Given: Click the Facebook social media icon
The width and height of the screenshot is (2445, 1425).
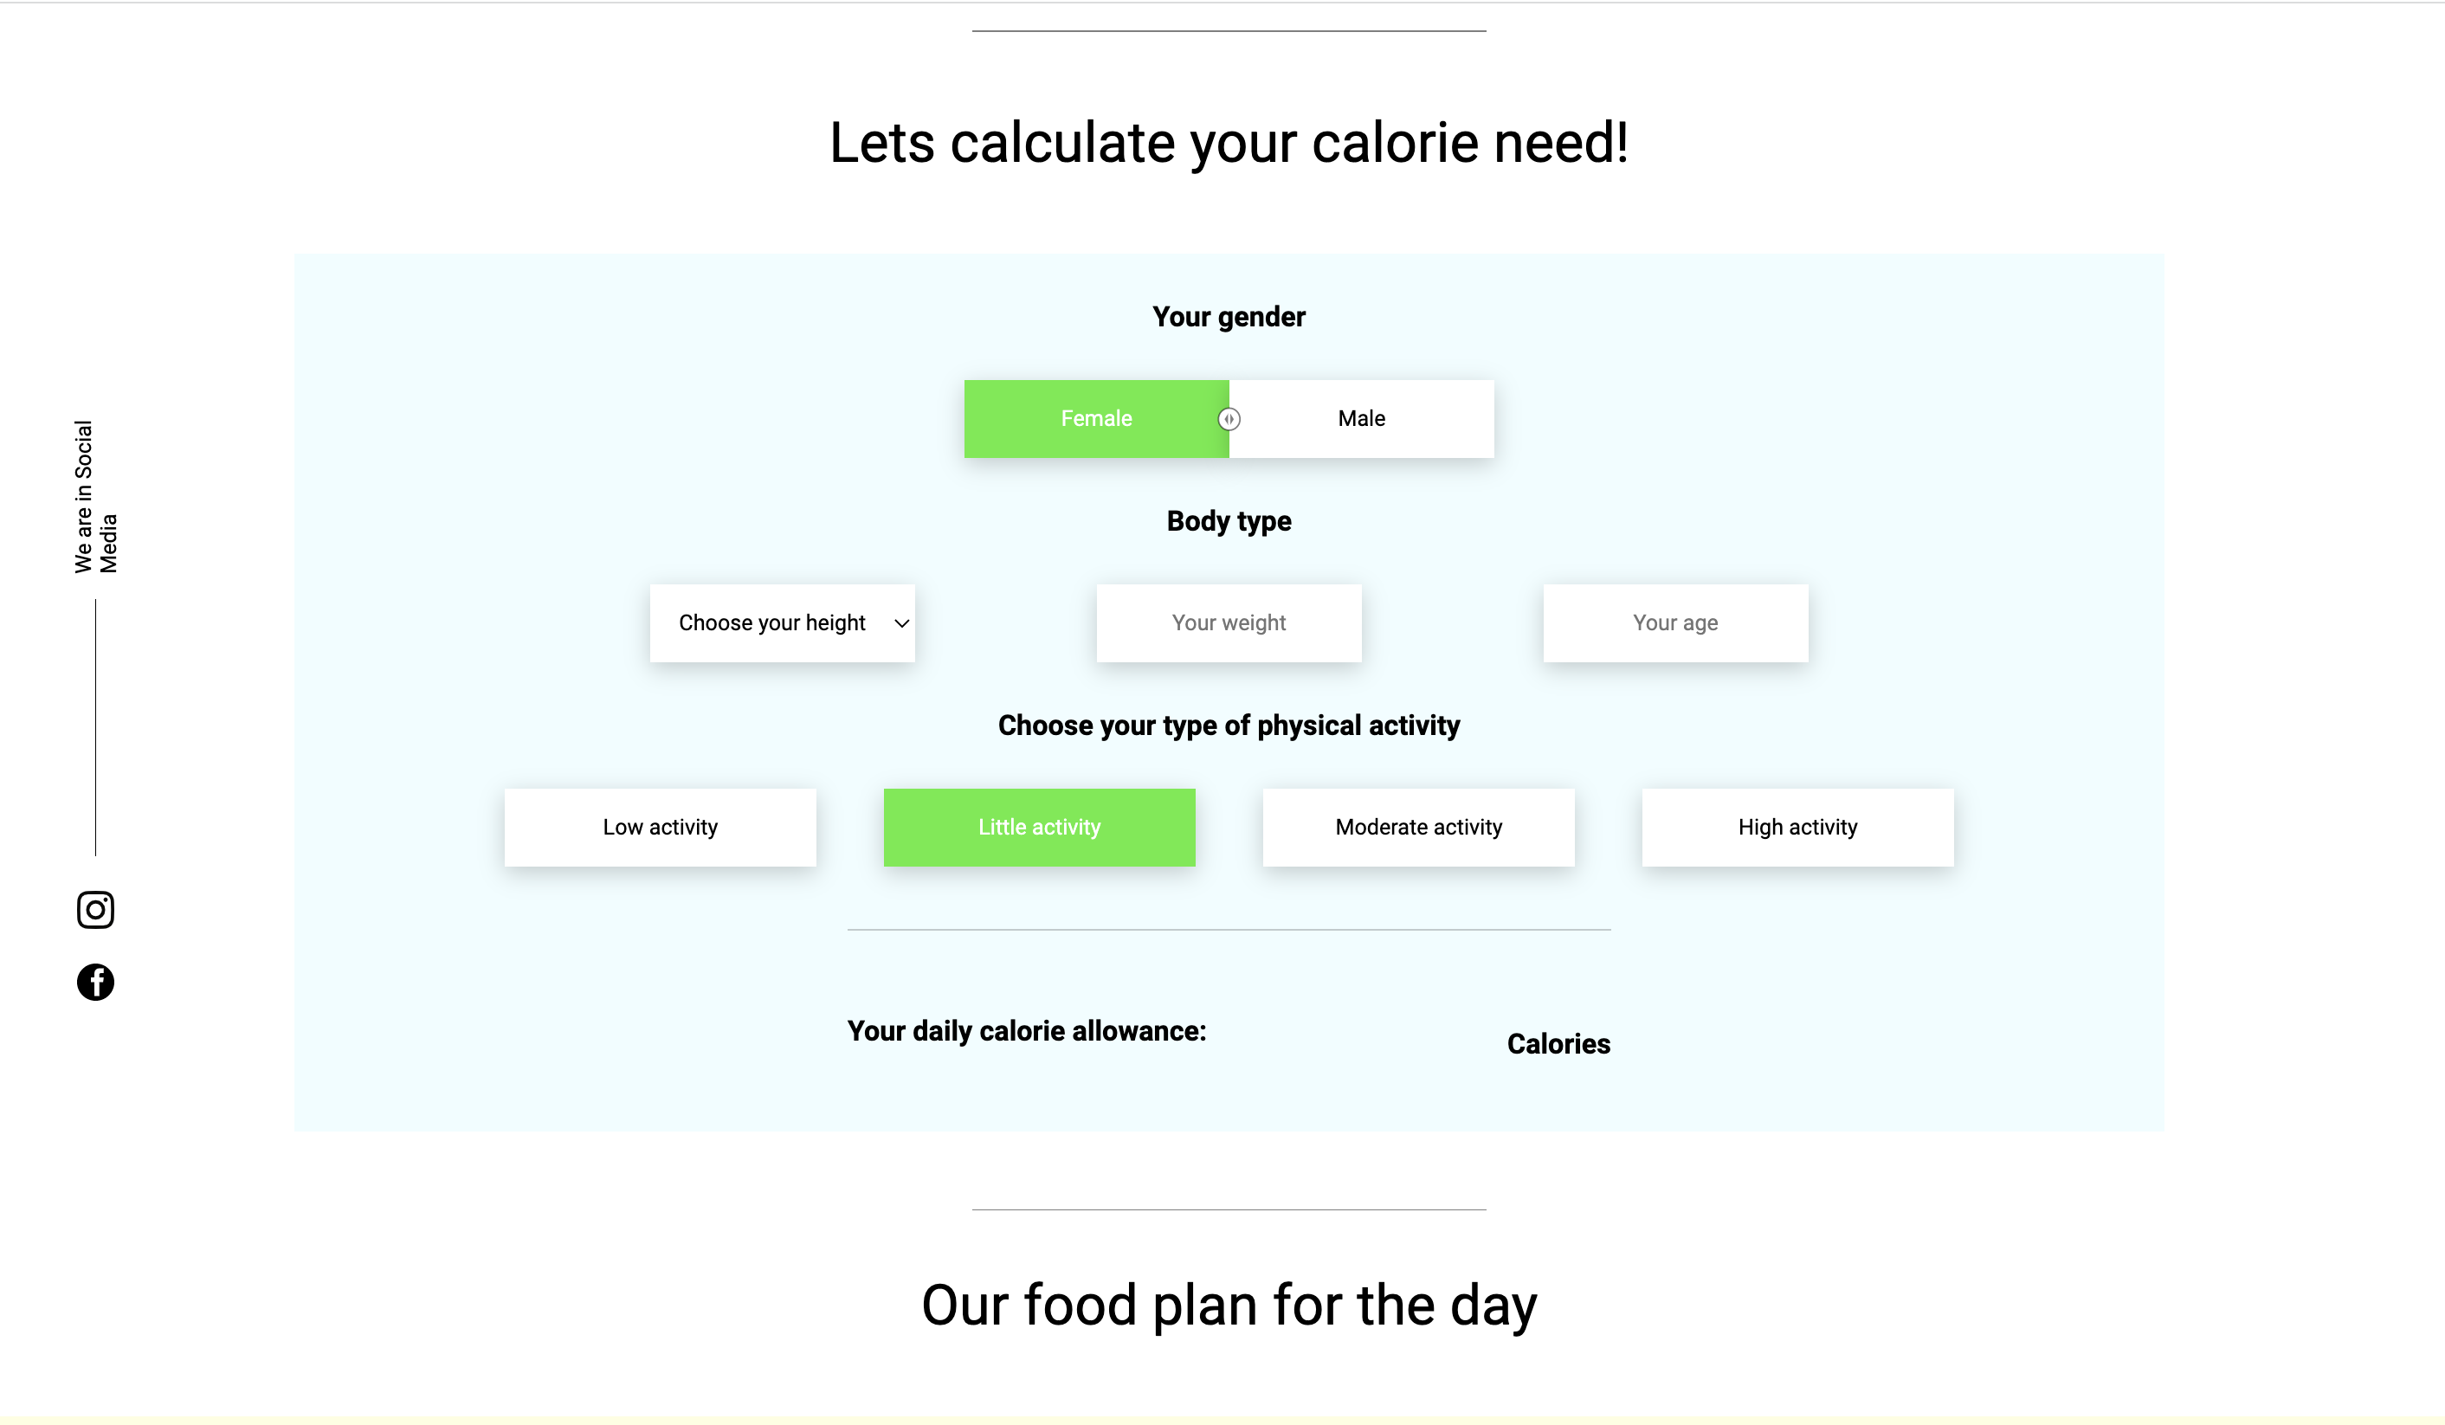Looking at the screenshot, I should click(x=94, y=982).
